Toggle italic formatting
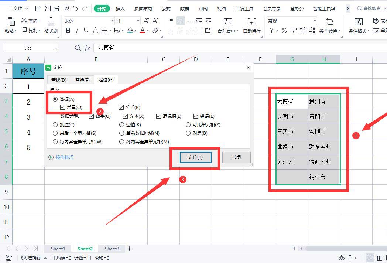387x263 pixels. (x=77, y=30)
